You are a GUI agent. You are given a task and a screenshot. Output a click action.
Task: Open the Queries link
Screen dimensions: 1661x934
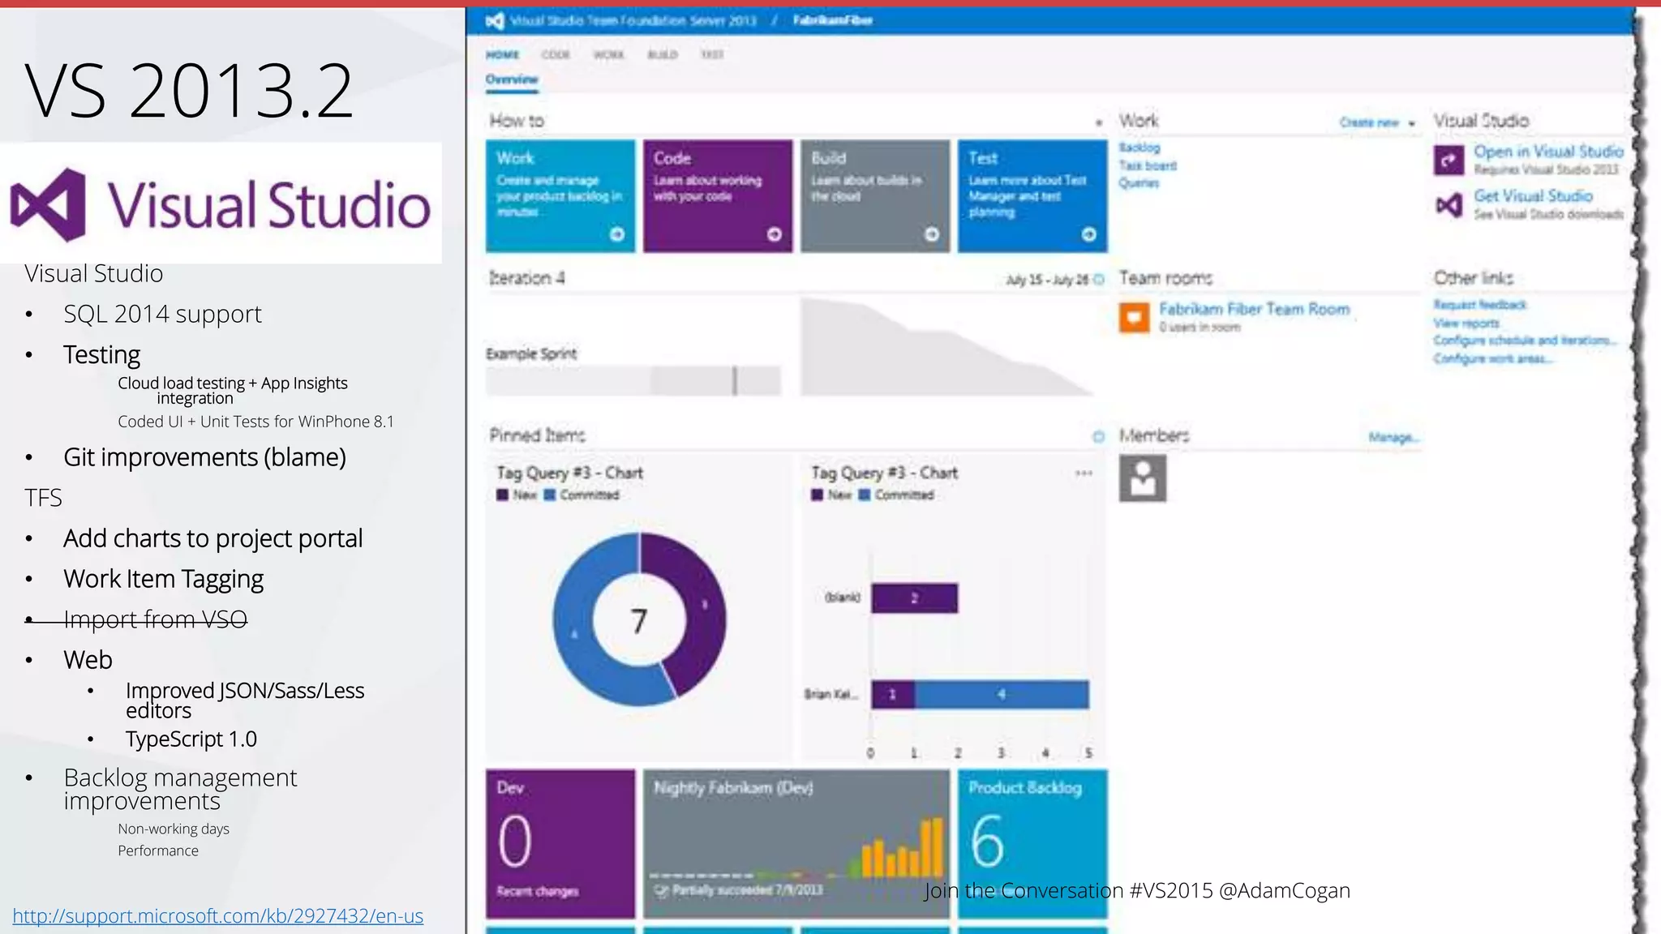tap(1139, 183)
